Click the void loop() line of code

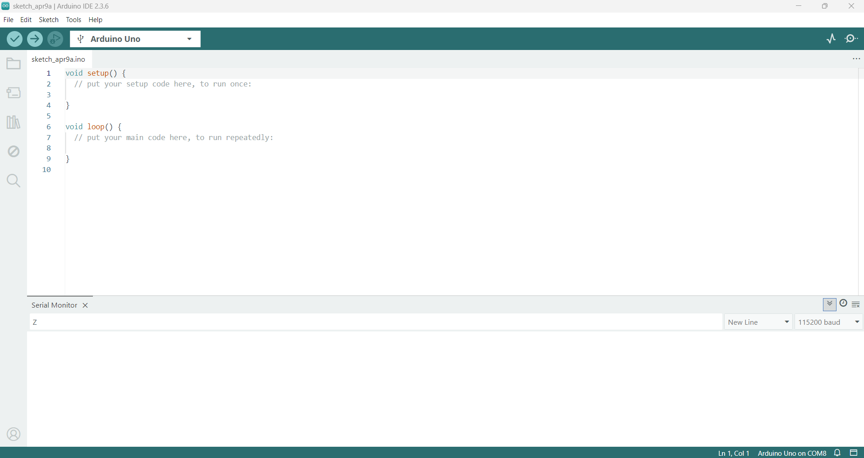(93, 127)
